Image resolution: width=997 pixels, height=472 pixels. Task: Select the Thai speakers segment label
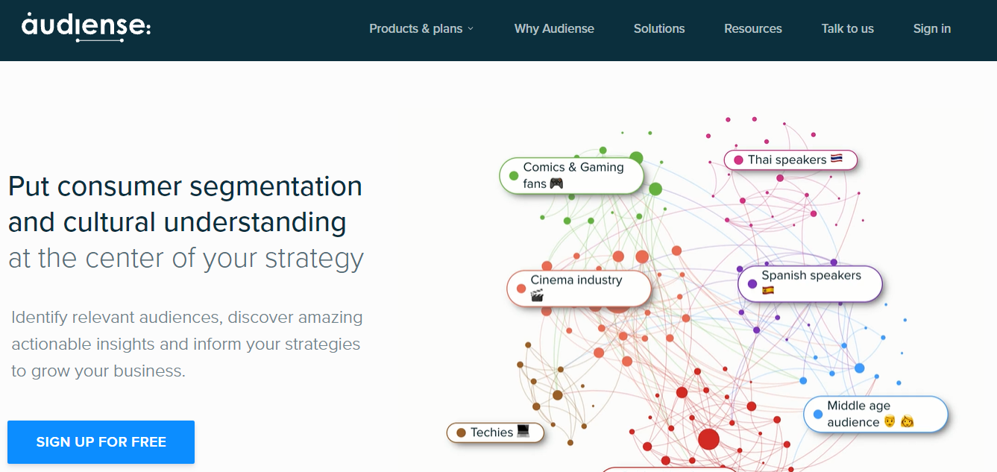(787, 160)
